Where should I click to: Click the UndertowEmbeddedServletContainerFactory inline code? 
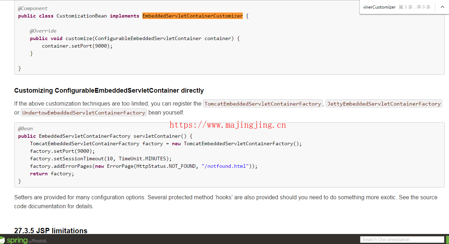tap(84, 113)
